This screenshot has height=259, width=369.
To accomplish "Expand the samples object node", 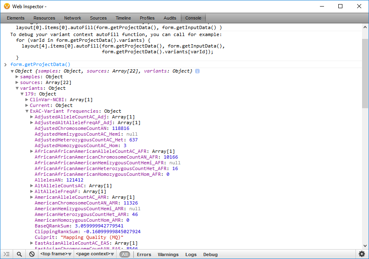I will click(x=17, y=77).
